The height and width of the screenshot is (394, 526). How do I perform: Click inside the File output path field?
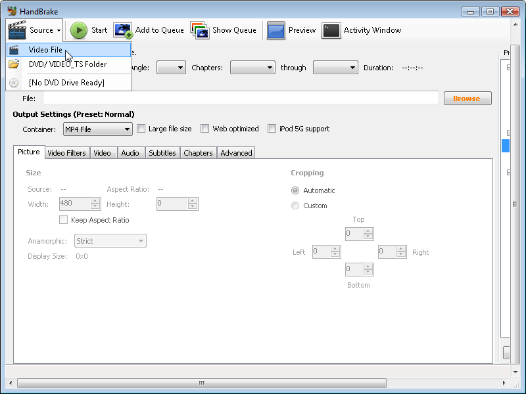pos(237,98)
